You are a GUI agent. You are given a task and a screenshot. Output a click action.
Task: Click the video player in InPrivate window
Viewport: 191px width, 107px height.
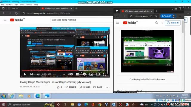(147, 51)
